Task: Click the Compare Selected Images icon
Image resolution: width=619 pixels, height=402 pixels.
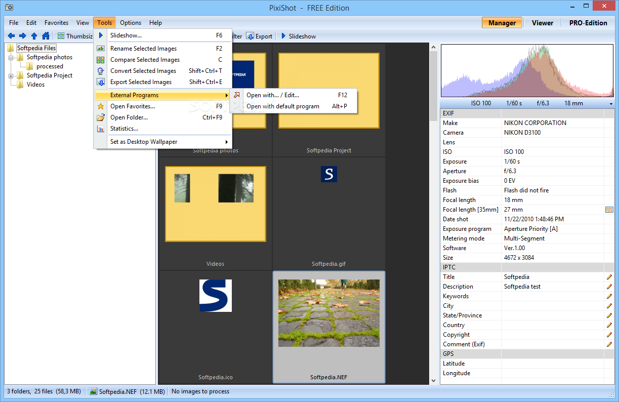Action: pyautogui.click(x=101, y=60)
